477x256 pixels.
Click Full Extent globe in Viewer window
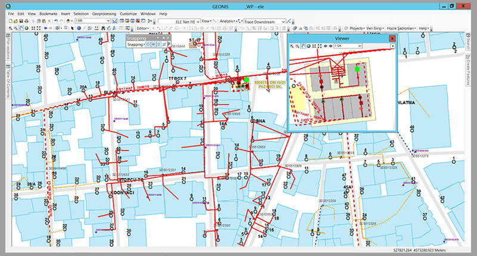coord(308,46)
